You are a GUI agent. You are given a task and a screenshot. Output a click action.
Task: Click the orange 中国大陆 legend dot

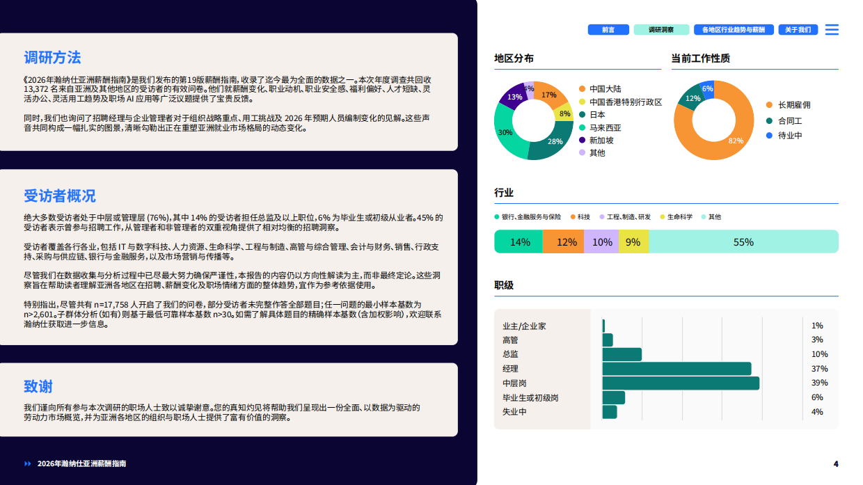point(583,89)
